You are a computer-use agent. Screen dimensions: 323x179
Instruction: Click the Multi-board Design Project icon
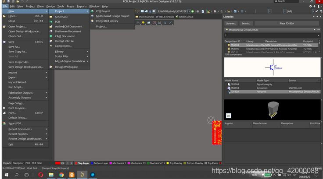[92, 16]
